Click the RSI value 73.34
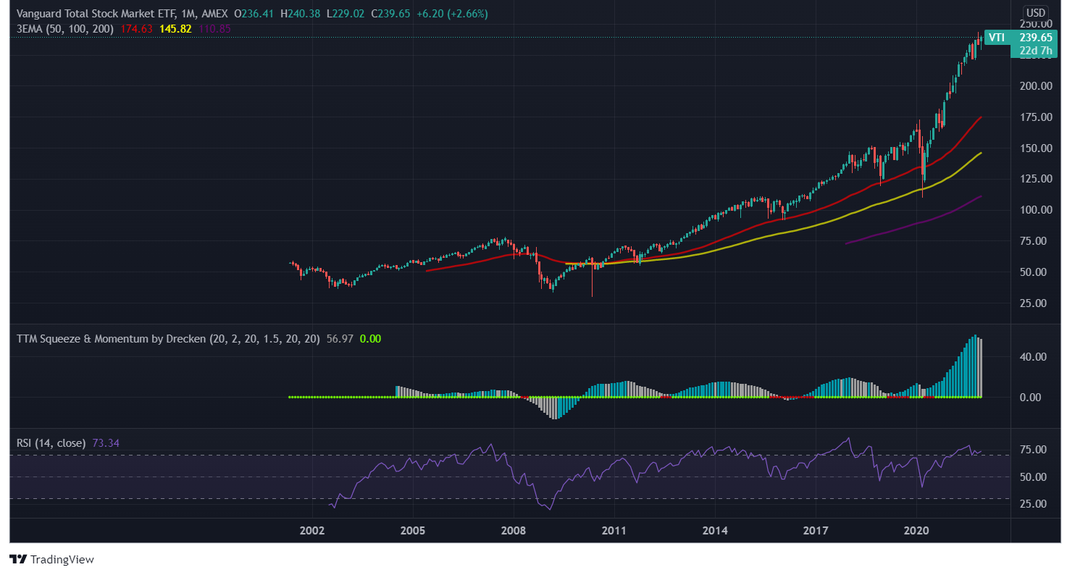Image resolution: width=1067 pixels, height=575 pixels. pyautogui.click(x=106, y=442)
